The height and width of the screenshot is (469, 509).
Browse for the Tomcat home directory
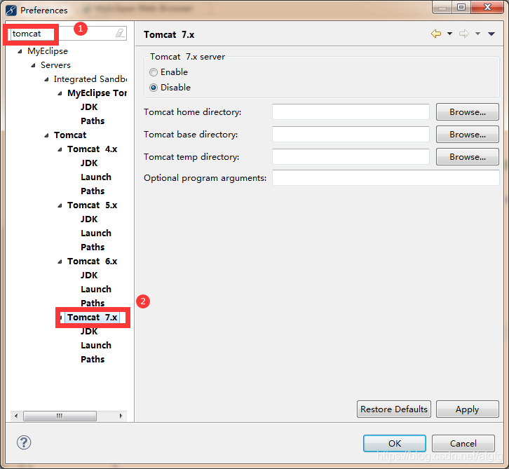coord(467,112)
